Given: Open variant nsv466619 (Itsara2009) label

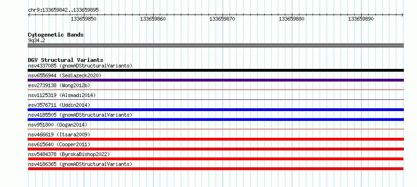Looking at the screenshot, I should (59, 135).
